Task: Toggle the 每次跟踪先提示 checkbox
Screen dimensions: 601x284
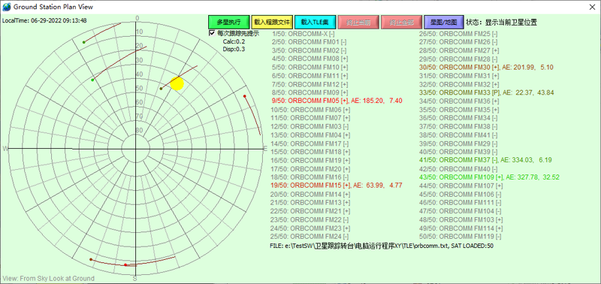Action: point(212,33)
